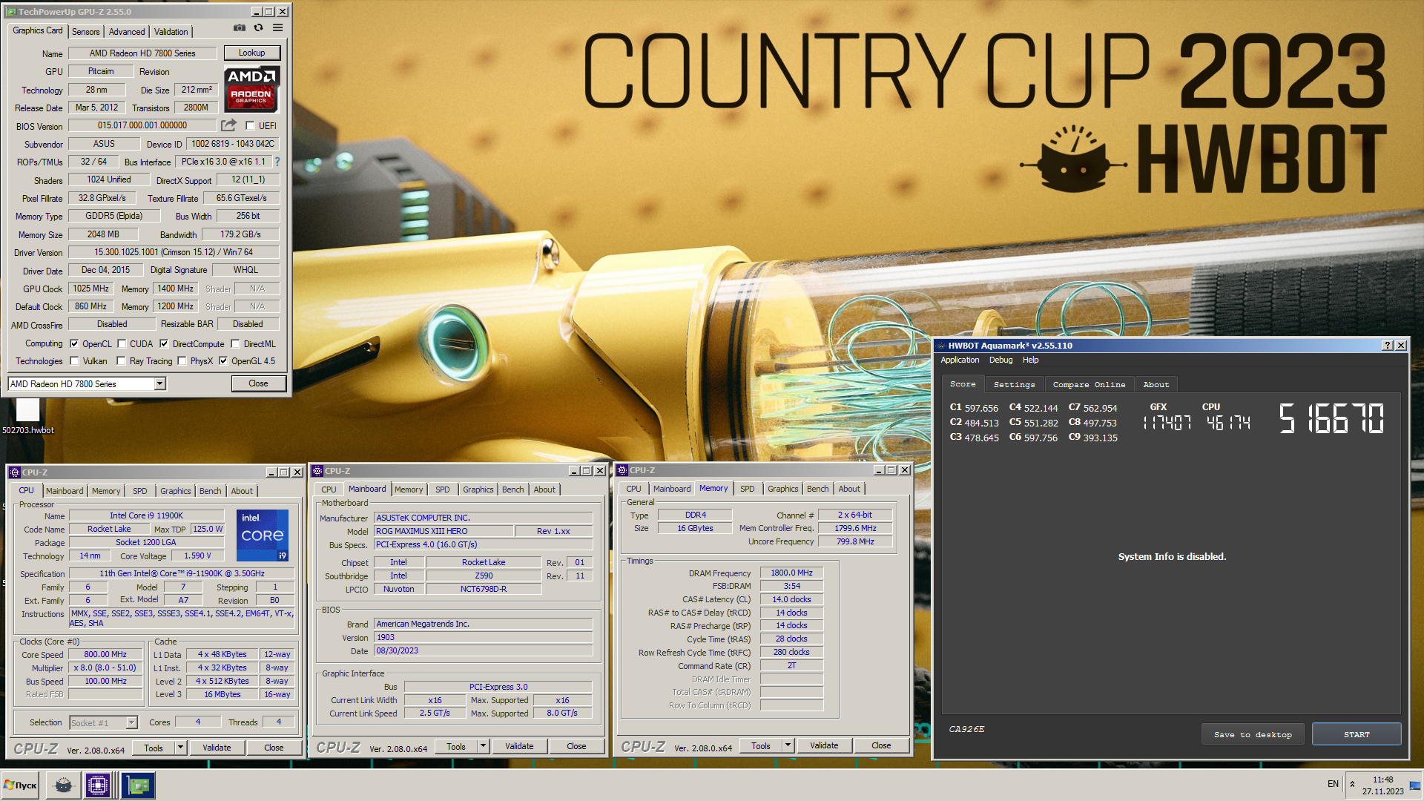
Task: Click the GPU name field AMD Radeon HD 7800
Action: pyautogui.click(x=142, y=53)
